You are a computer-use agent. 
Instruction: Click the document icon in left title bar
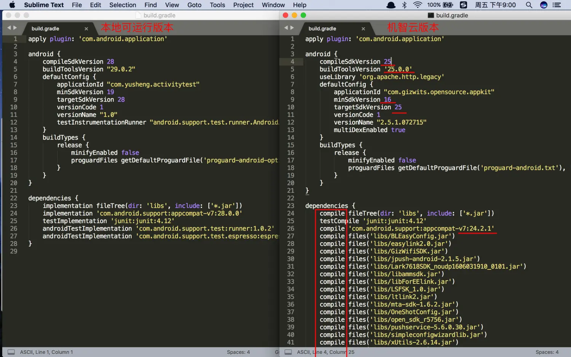point(139,15)
